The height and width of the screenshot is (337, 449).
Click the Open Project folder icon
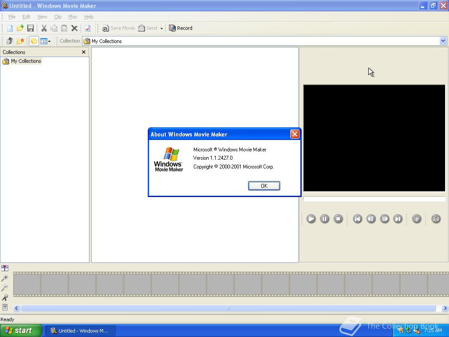[20, 28]
